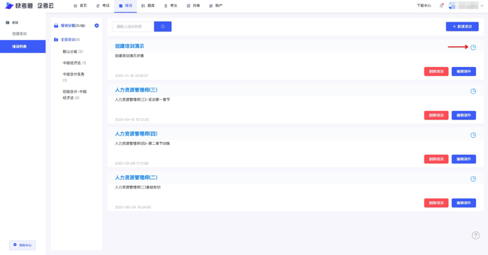Click the round question mark help icon
This screenshot has height=255, width=488.
[x=475, y=235]
